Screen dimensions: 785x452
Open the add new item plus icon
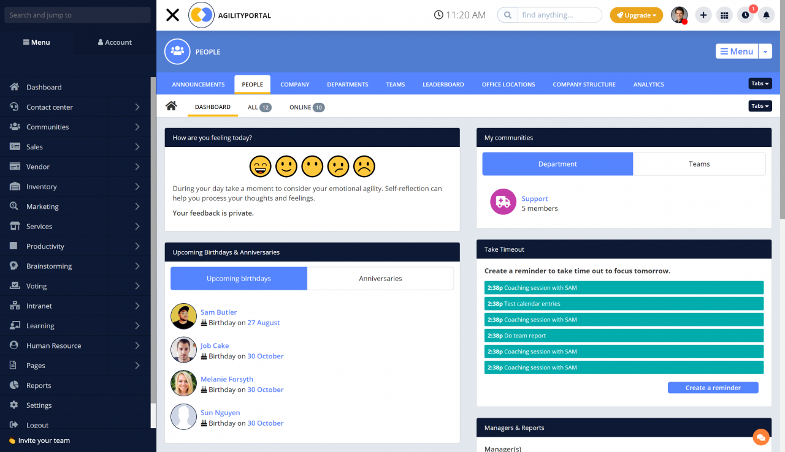(x=703, y=14)
